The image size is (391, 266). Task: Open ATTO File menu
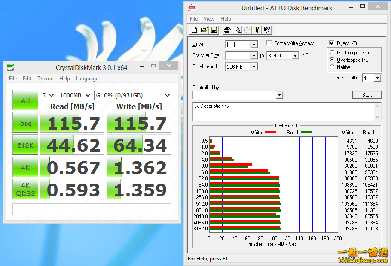[194, 19]
